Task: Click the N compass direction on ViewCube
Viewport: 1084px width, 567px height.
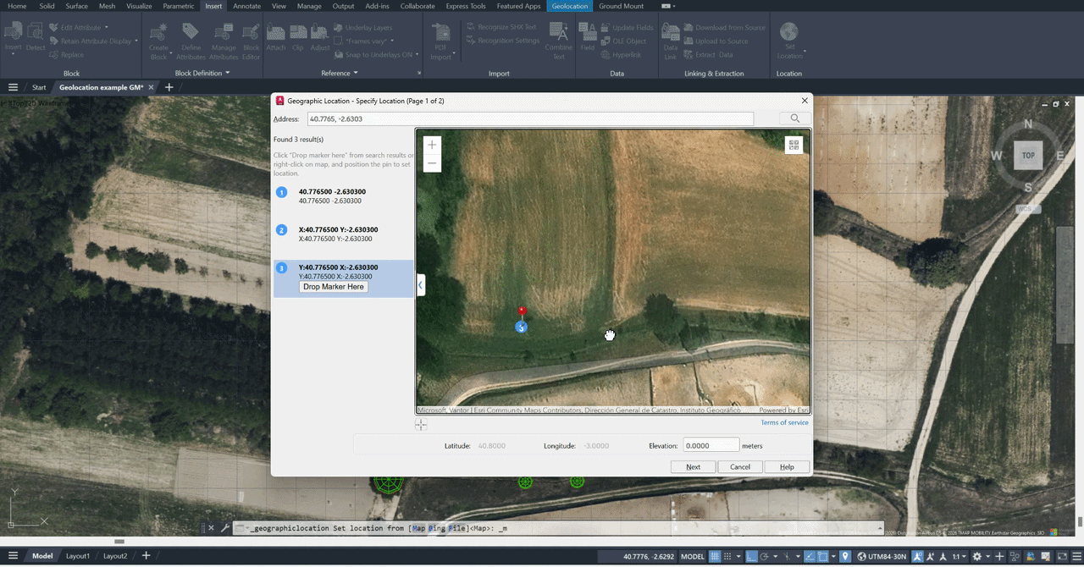Action: [1028, 124]
